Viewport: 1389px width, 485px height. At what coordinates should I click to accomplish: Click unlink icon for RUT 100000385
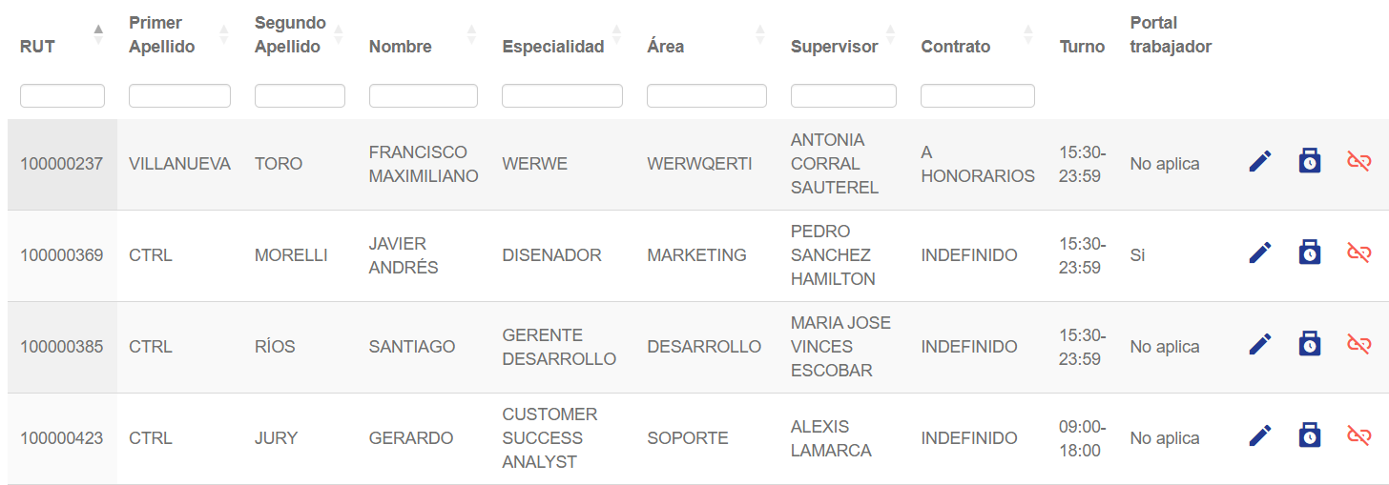tap(1358, 345)
